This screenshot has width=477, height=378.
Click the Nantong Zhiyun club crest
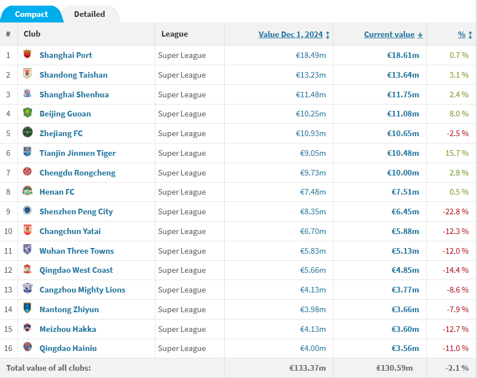(x=28, y=308)
